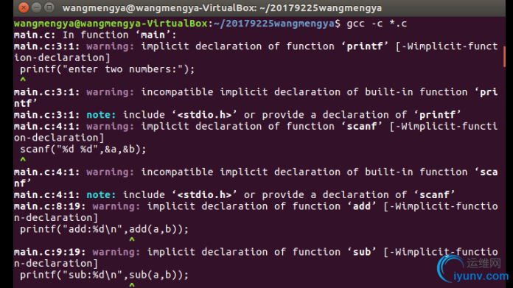The height and width of the screenshot is (288, 513).
Task: Click the 'main.c:9:19:' location text
Action: [50, 252]
